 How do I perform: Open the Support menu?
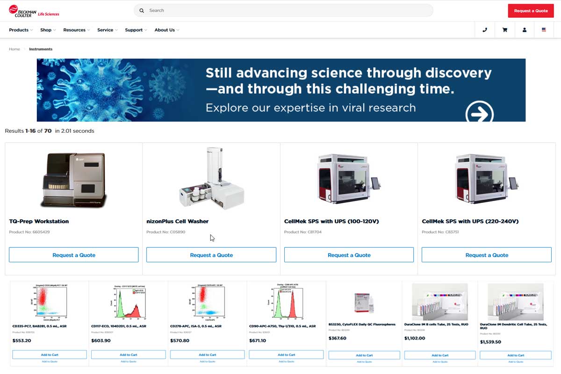pos(136,30)
